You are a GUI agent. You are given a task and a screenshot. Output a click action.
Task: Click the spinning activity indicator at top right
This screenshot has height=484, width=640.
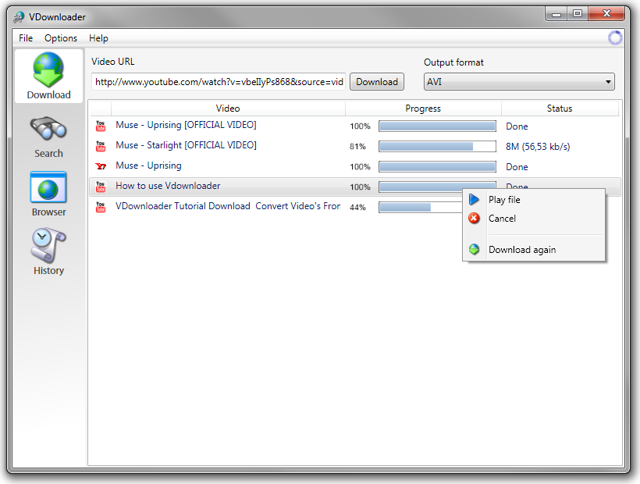615,38
